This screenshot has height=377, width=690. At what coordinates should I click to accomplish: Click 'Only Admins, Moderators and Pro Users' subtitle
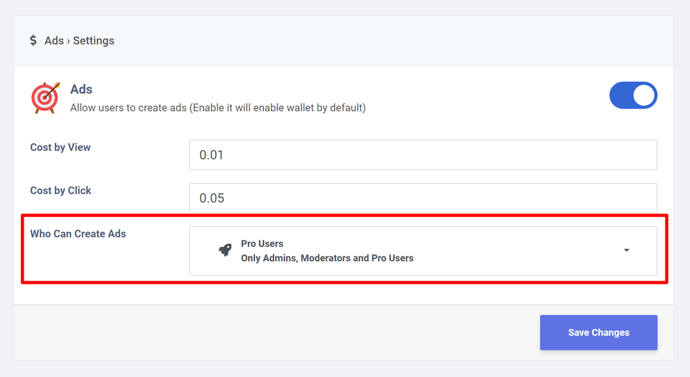327,258
